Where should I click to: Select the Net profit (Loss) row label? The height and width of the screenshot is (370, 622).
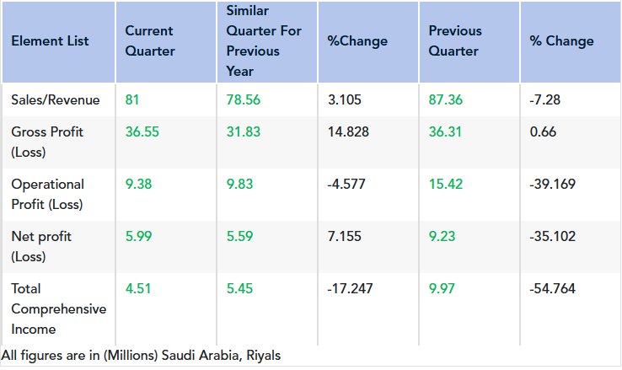tap(44, 246)
